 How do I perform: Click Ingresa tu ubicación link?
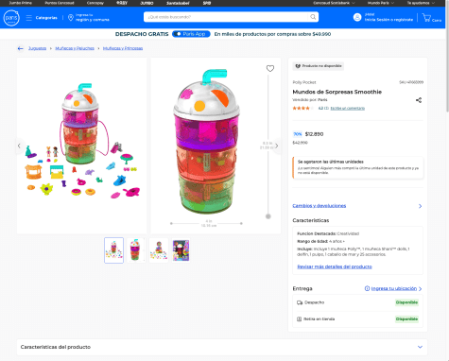click(394, 288)
